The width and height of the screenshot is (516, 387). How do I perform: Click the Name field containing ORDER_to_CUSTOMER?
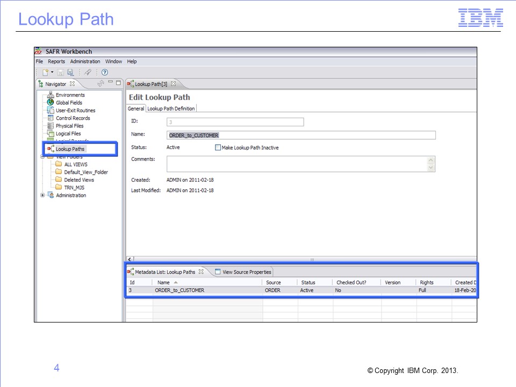(301, 135)
